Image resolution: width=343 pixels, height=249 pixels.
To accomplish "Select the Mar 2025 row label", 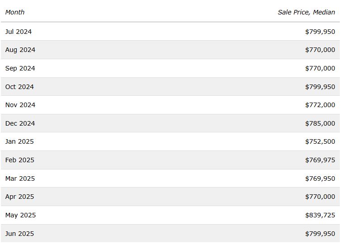I will (x=20, y=179).
